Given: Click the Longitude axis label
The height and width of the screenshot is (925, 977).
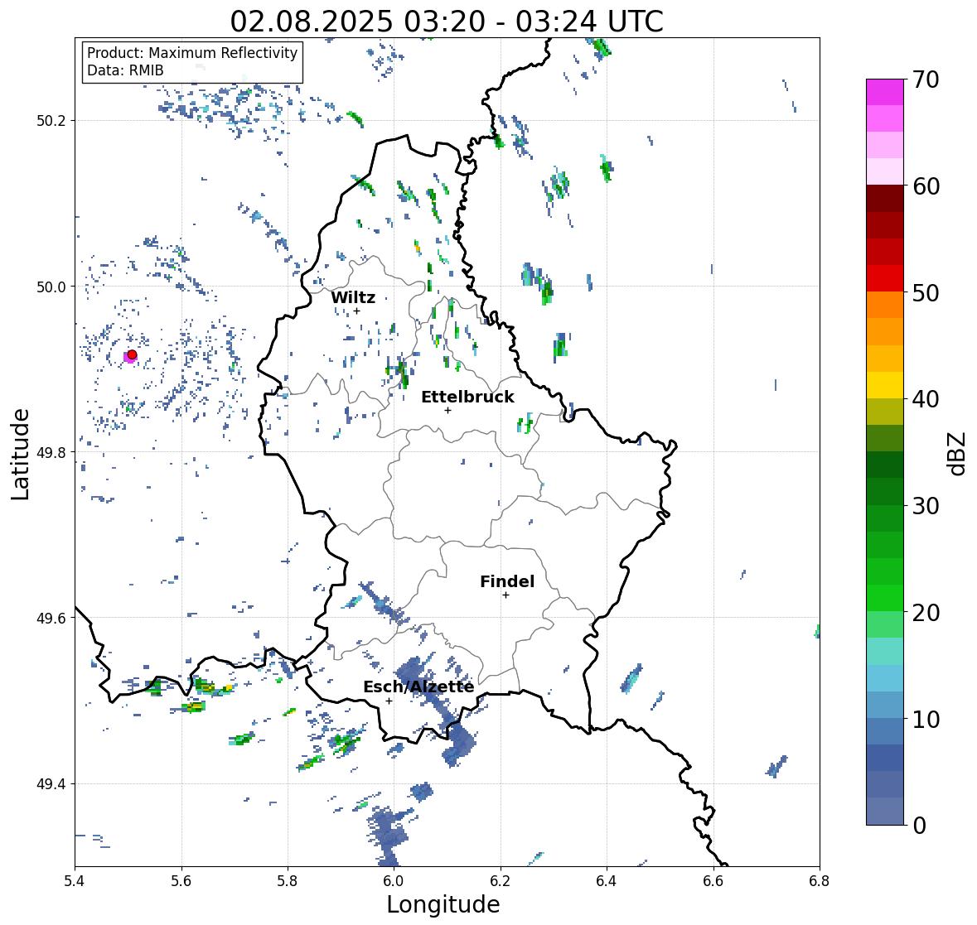Looking at the screenshot, I should 443,904.
